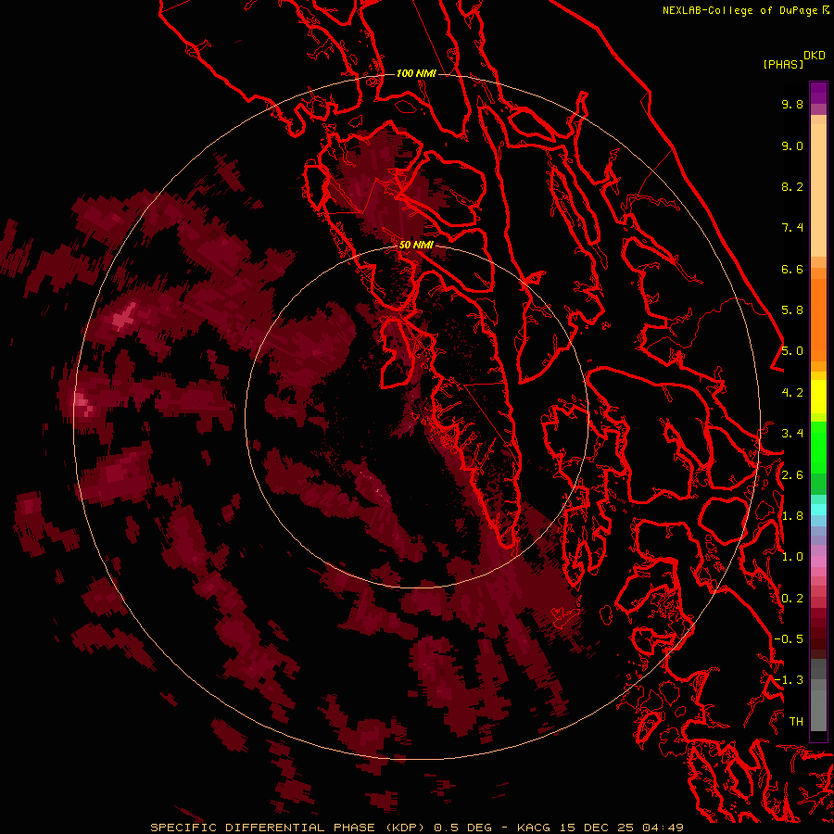This screenshot has height=834, width=834.
Task: Click the 3.4 scale value
Action: [x=792, y=434]
